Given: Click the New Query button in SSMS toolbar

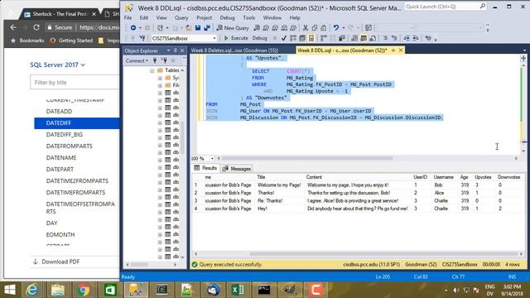Looking at the screenshot, I should click(233, 28).
